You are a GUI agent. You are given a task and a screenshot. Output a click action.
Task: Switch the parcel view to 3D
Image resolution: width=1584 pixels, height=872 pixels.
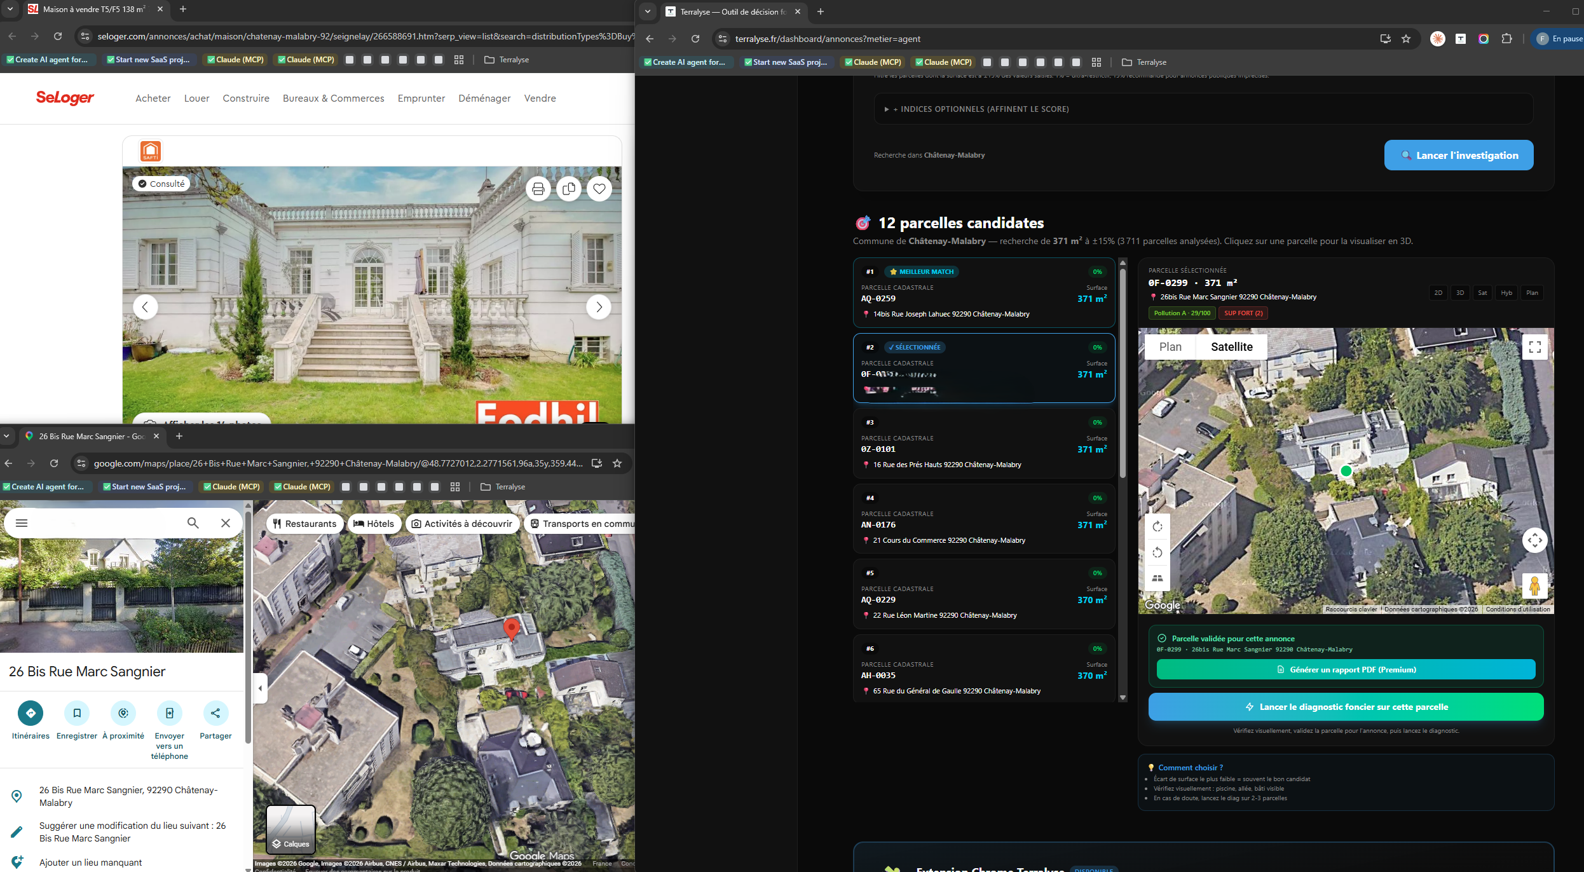(1460, 293)
